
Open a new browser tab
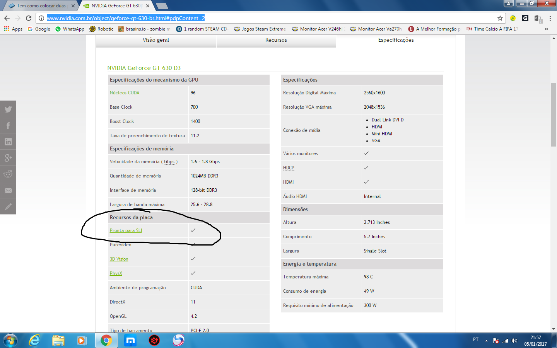pyautogui.click(x=162, y=6)
